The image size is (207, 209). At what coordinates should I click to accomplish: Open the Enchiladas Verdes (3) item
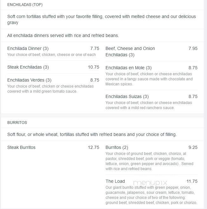pyautogui.click(x=29, y=80)
